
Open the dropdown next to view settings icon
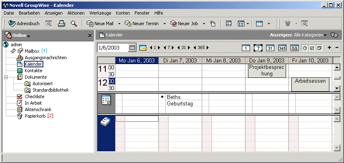[248, 24]
